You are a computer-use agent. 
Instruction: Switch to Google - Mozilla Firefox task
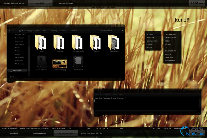(14, 3)
